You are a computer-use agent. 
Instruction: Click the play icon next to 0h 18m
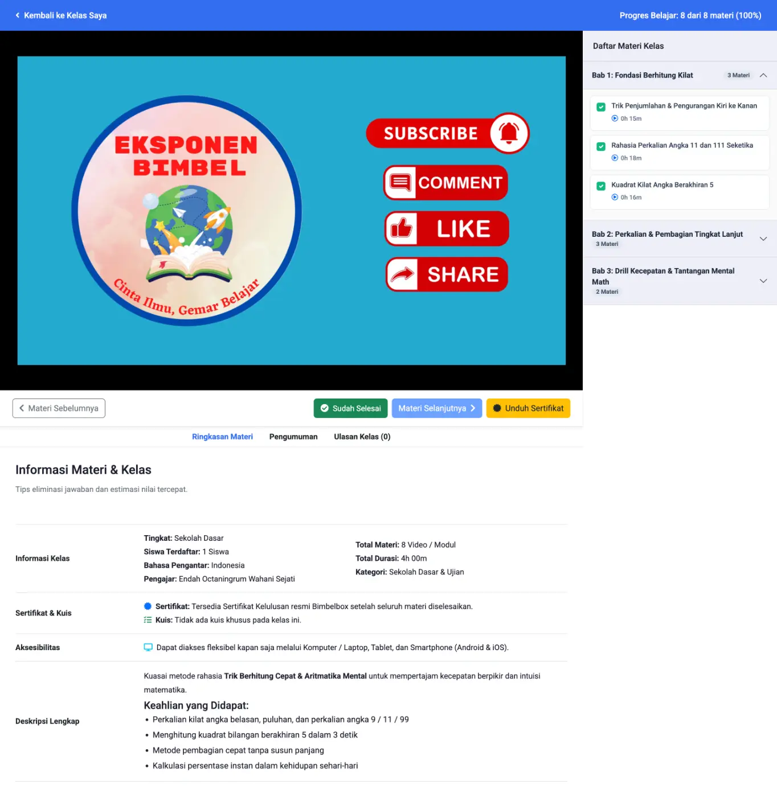(x=615, y=158)
